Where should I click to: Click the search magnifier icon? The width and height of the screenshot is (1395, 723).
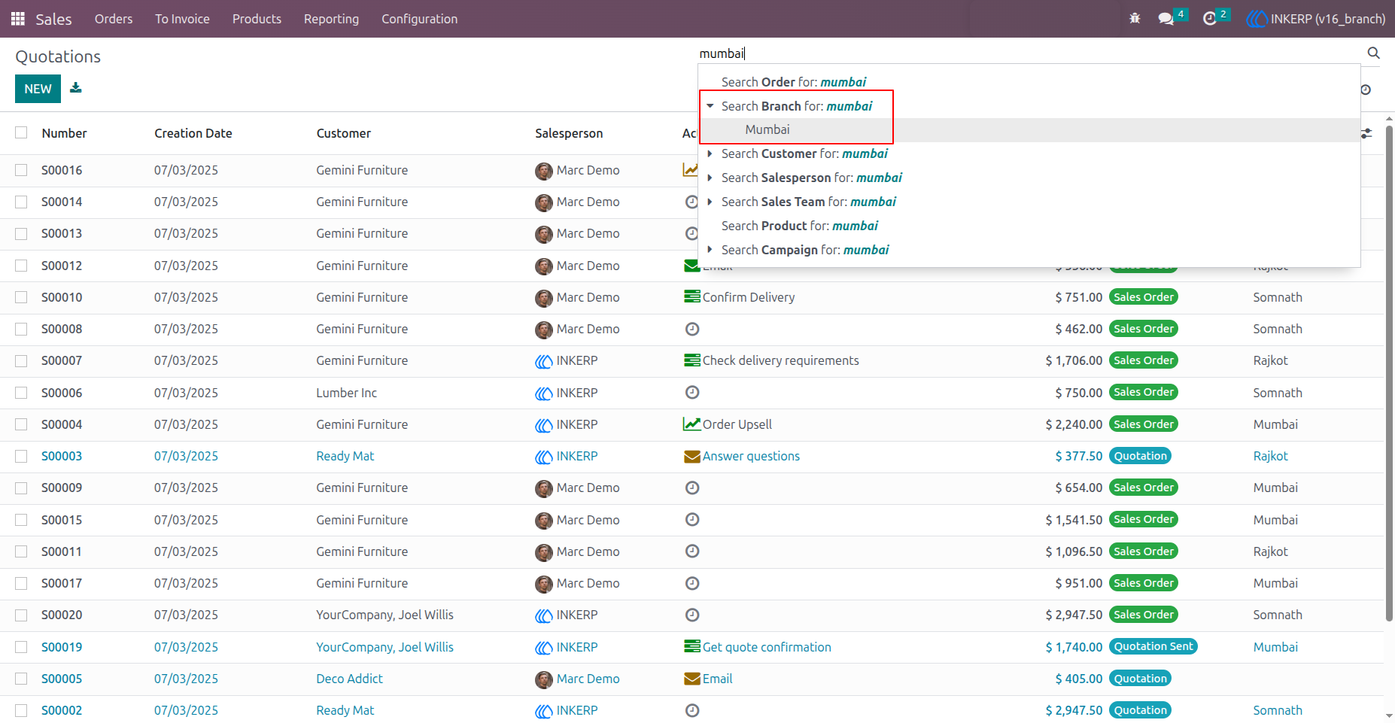(x=1373, y=53)
